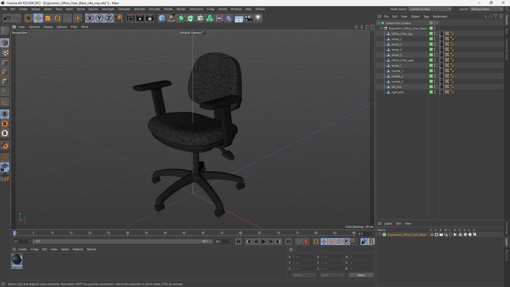Click the Render View clapperboard icon

(130, 18)
